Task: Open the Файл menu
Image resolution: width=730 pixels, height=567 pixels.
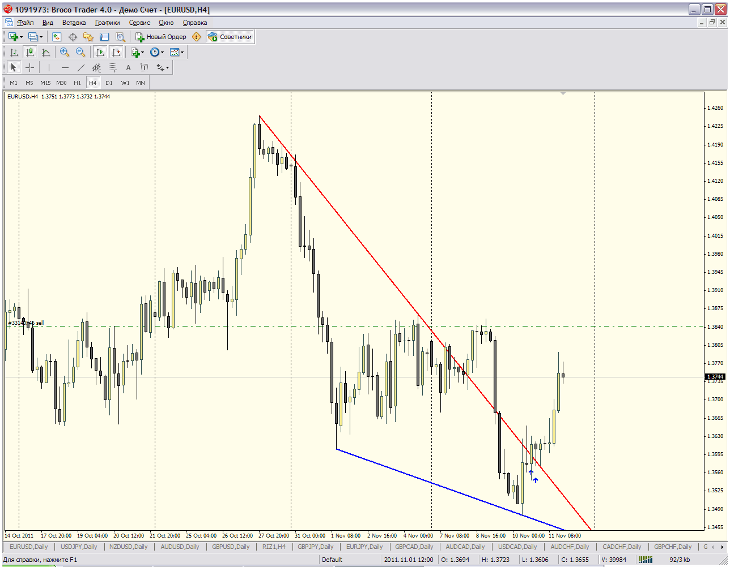Action: [x=26, y=23]
